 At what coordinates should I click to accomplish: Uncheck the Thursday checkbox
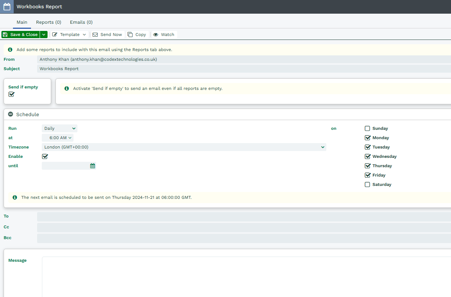pos(367,166)
